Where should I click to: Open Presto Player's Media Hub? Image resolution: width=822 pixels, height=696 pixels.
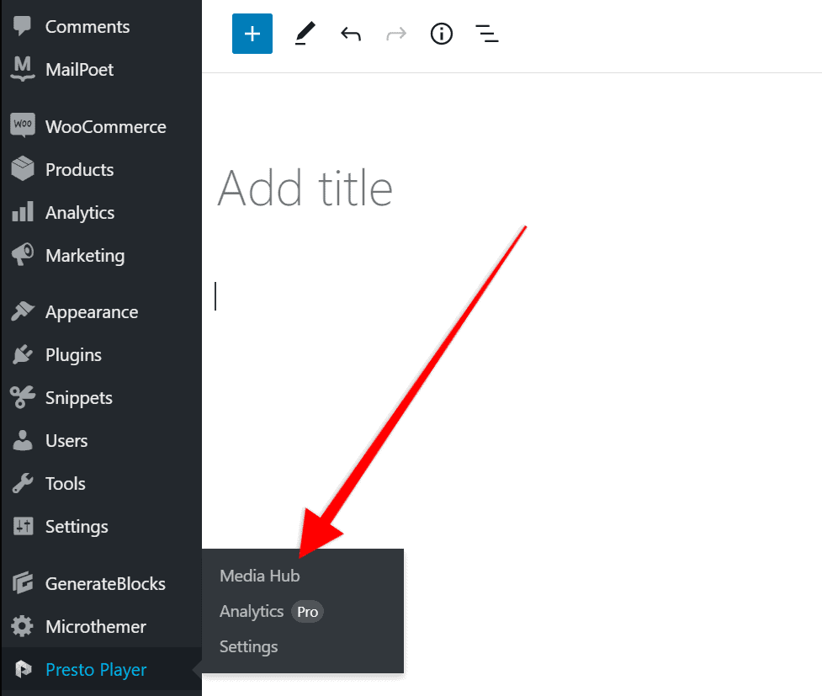pyautogui.click(x=258, y=576)
